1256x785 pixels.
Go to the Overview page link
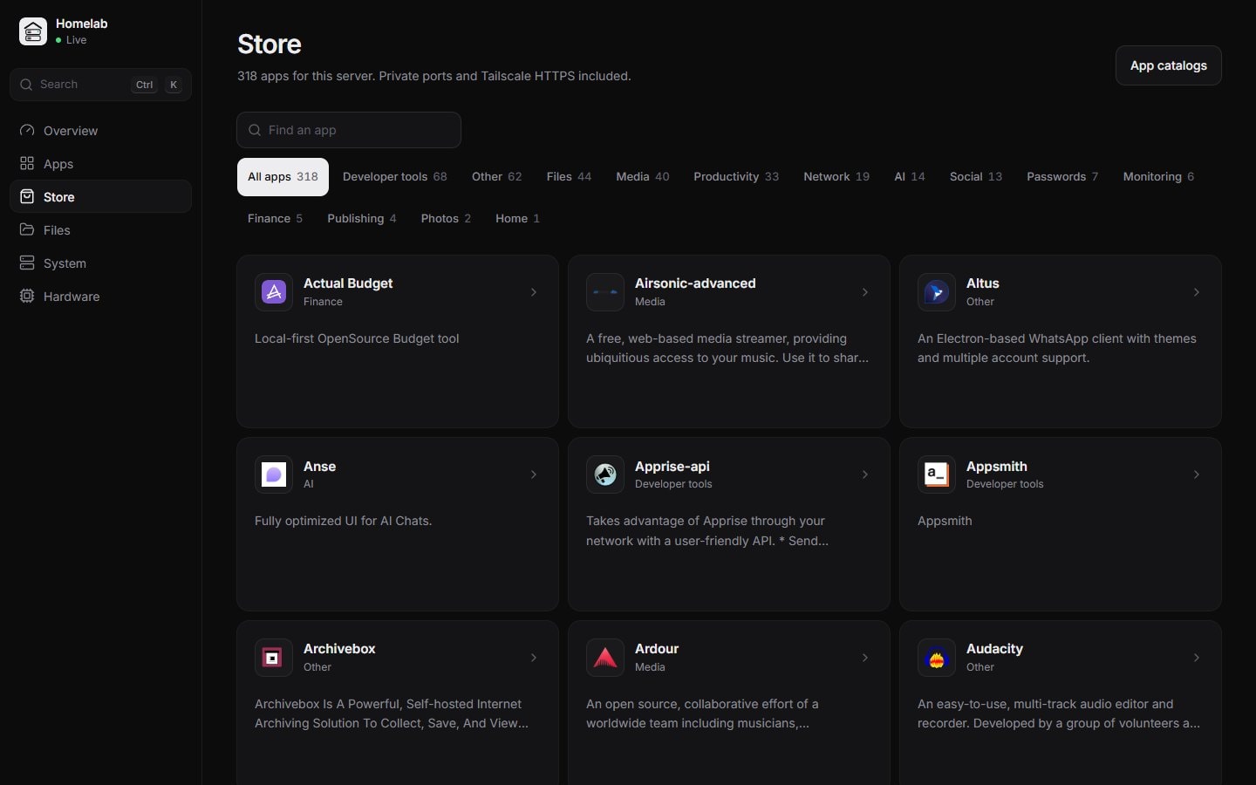(x=100, y=130)
